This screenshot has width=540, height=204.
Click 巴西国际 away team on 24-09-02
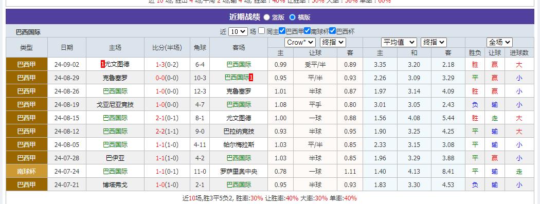click(x=239, y=64)
